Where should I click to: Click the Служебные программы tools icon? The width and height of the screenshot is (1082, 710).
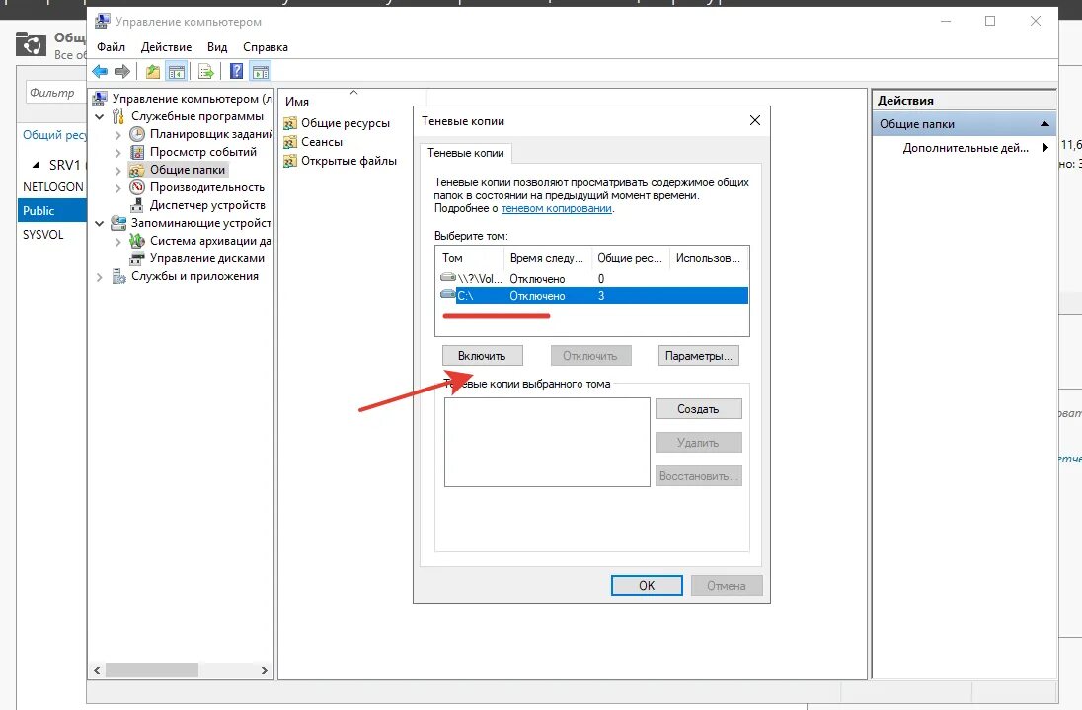click(118, 116)
